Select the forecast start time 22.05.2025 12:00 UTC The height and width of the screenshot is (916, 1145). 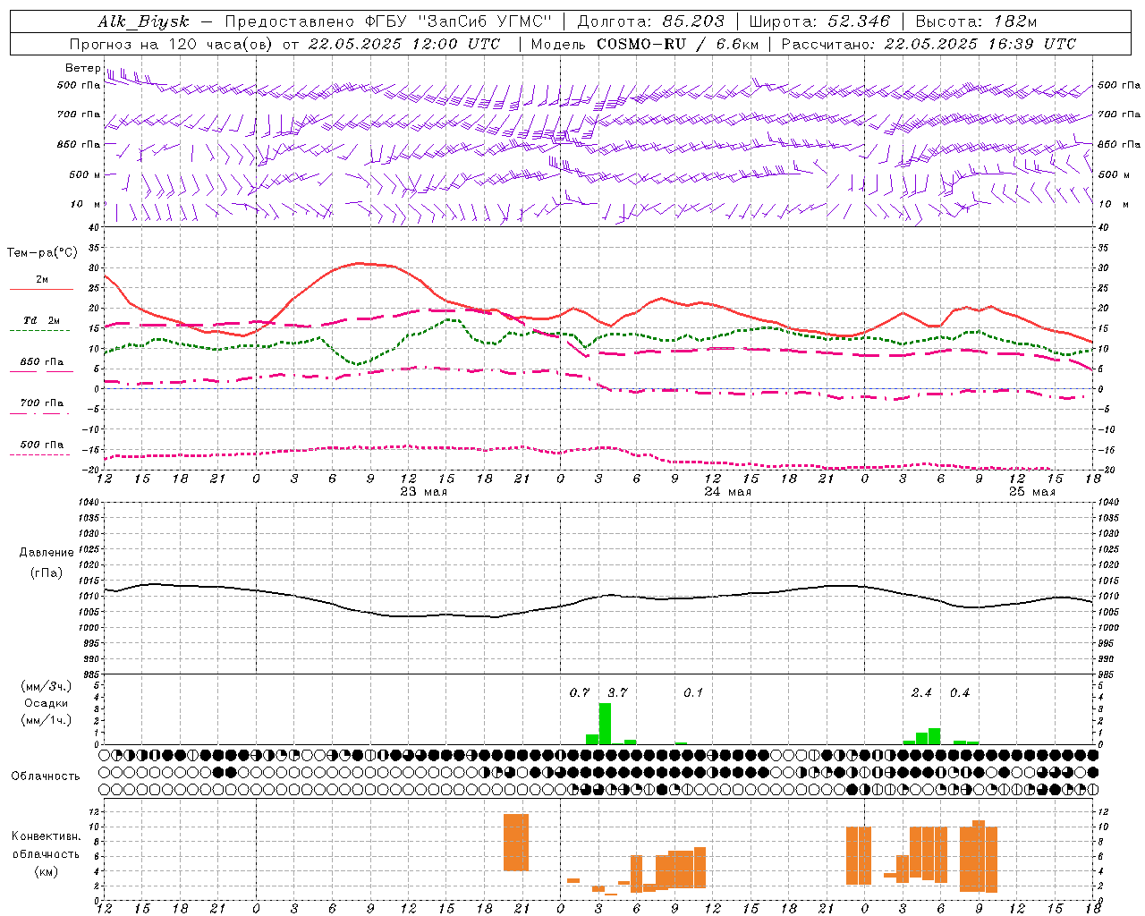[x=404, y=44]
